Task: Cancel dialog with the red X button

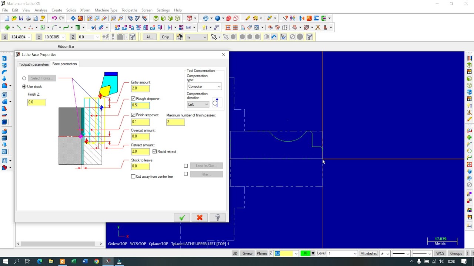Action: (x=200, y=218)
